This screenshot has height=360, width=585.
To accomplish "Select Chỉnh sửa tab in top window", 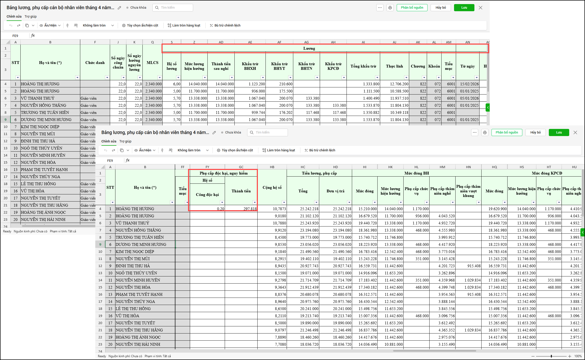I will coord(14,17).
